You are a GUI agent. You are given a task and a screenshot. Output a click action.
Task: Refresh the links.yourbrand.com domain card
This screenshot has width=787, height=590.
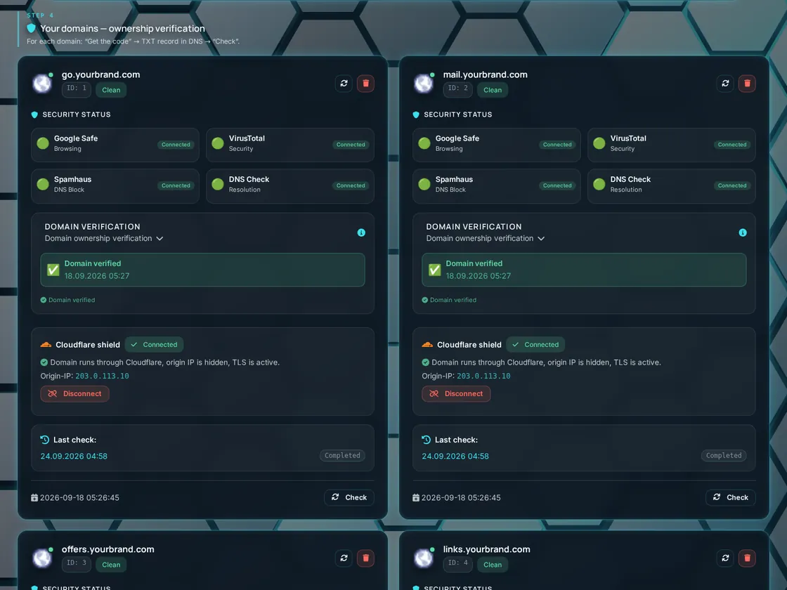(725, 558)
